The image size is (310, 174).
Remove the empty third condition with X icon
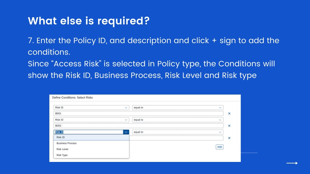click(x=229, y=138)
